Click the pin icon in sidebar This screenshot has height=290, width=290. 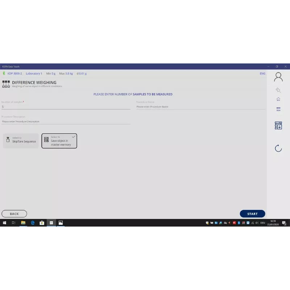tap(278, 90)
